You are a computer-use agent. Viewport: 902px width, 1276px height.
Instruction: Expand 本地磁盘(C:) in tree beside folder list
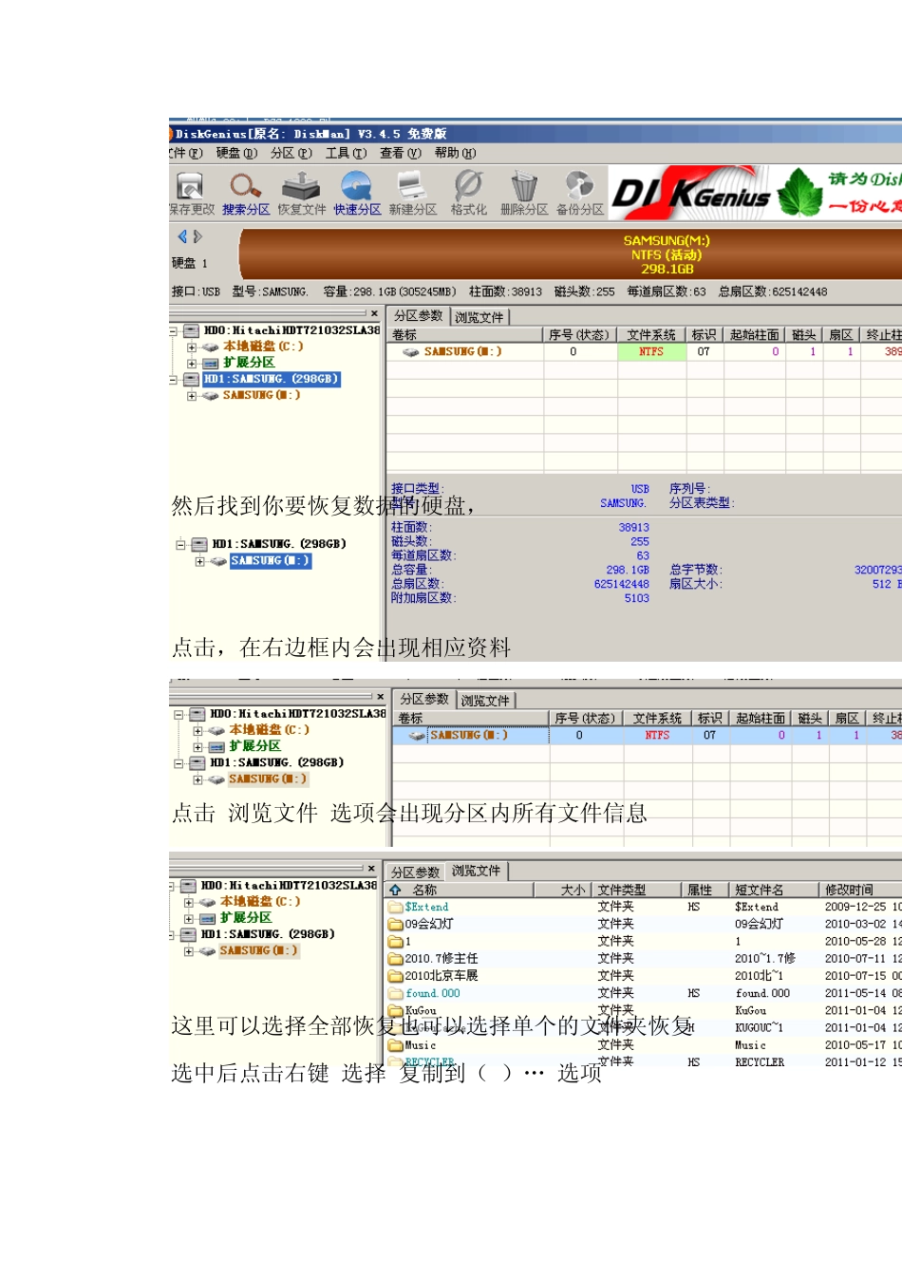(189, 903)
